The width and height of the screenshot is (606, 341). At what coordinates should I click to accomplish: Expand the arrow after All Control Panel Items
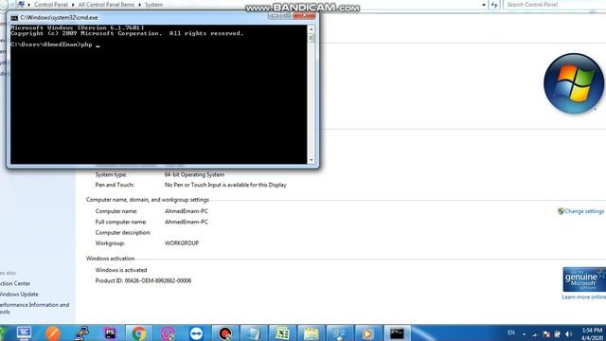[139, 5]
